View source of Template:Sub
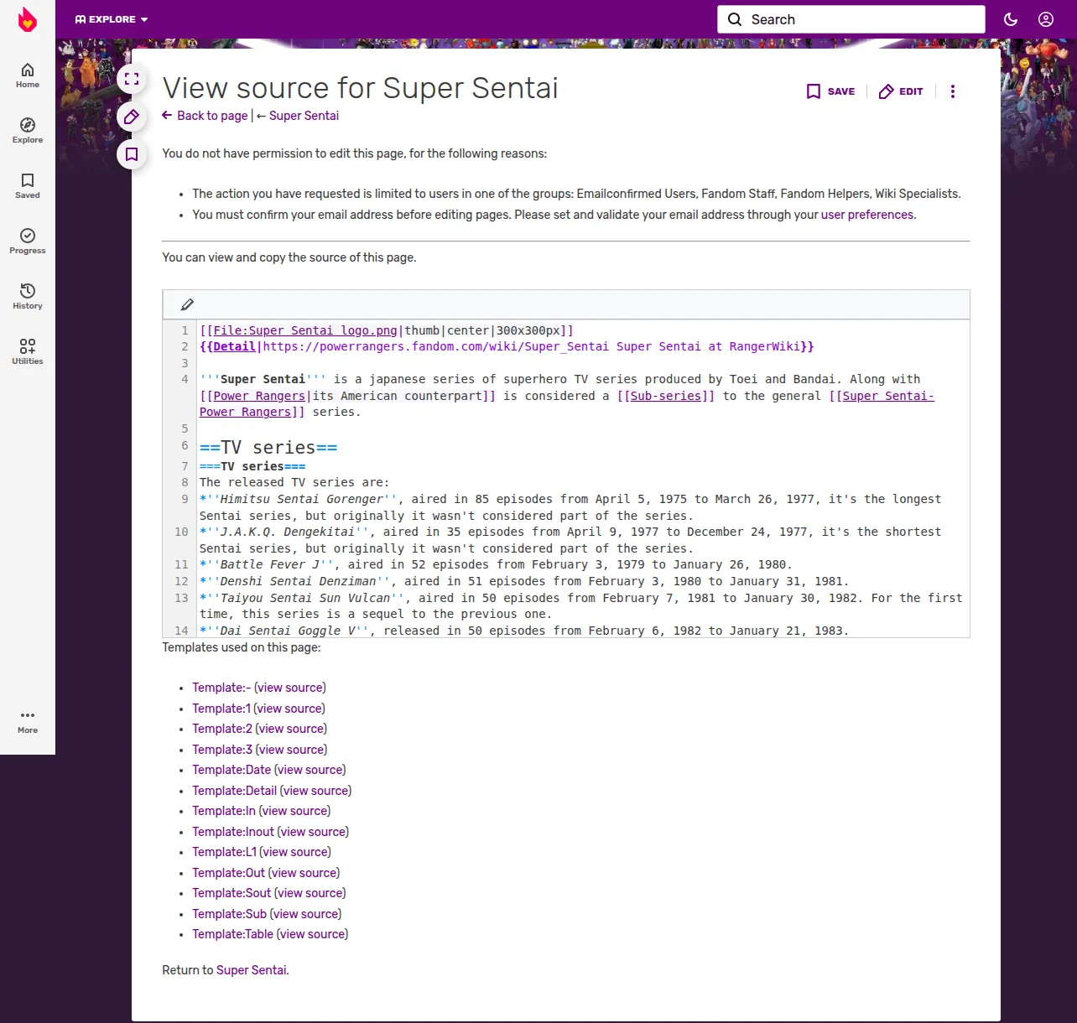This screenshot has height=1023, width=1077. click(x=305, y=914)
